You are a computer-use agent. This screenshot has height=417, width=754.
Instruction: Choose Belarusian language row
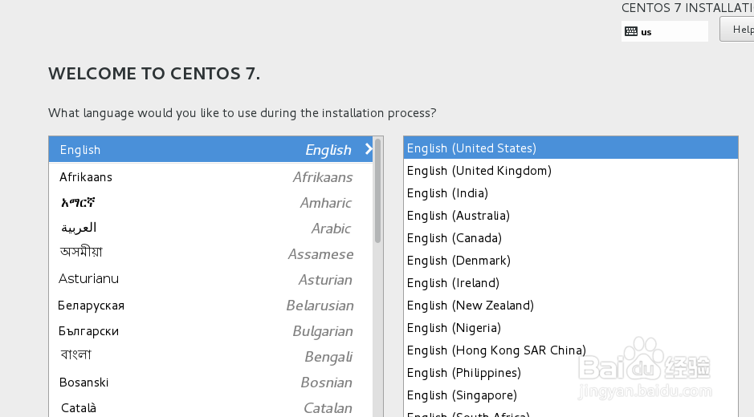[210, 305]
